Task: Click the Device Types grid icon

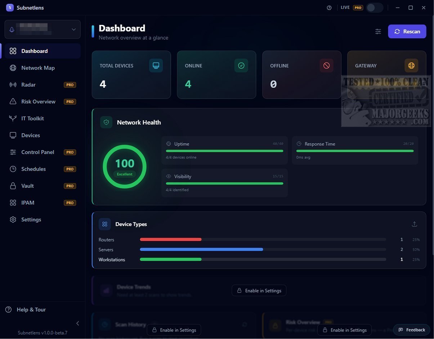Action: [x=105, y=224]
